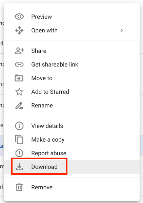Select Add to Starred
The height and width of the screenshot is (203, 143).
coord(72,92)
